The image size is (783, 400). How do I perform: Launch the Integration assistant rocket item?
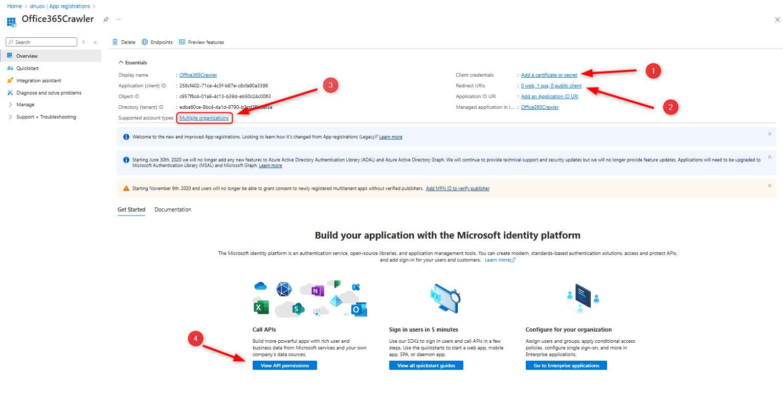point(38,80)
